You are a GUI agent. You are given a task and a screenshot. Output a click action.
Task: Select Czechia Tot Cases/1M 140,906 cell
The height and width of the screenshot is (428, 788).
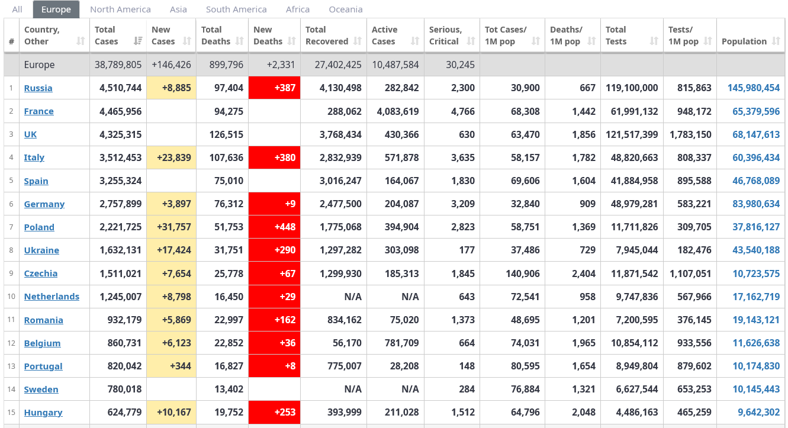tap(513, 273)
